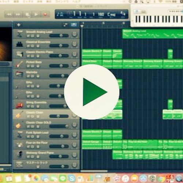The height and width of the screenshot is (183, 183).
Task: Select the Four on the Floor drum icon
Action: click(x=19, y=145)
